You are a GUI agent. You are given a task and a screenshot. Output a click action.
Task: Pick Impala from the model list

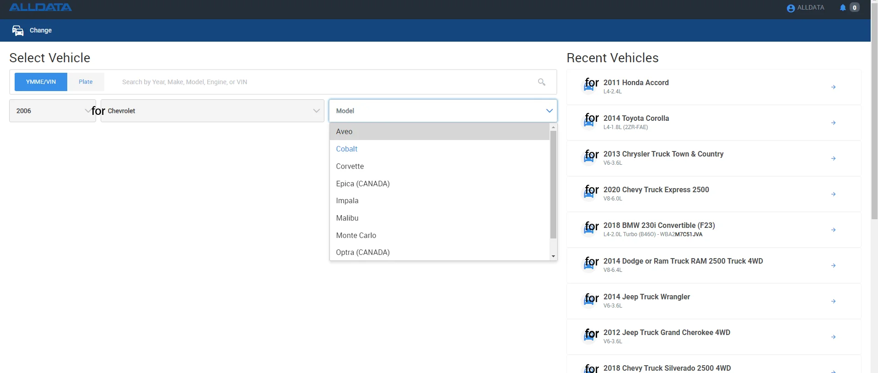439,200
